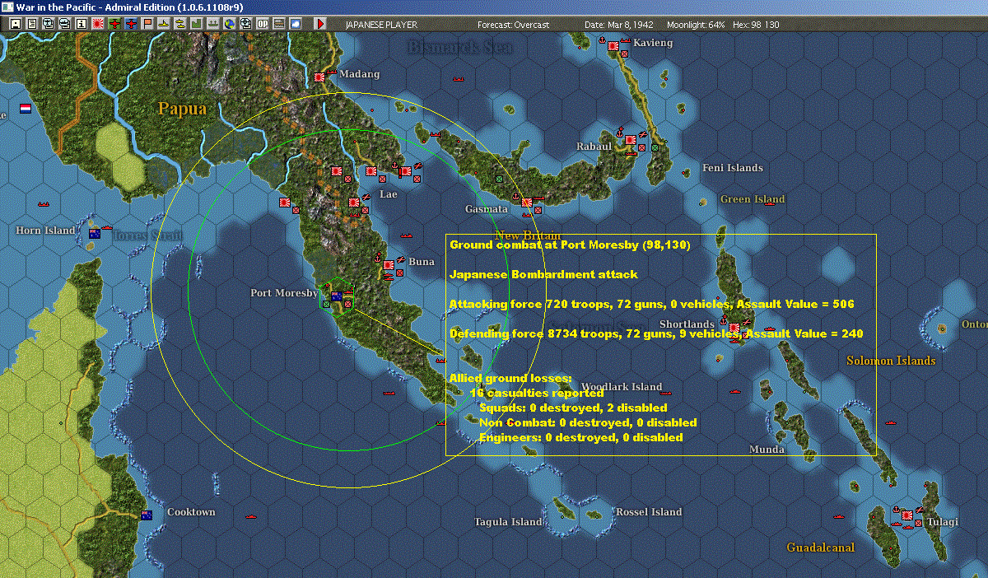Select red ship icon below Green Island
The image size is (988, 578).
770,205
